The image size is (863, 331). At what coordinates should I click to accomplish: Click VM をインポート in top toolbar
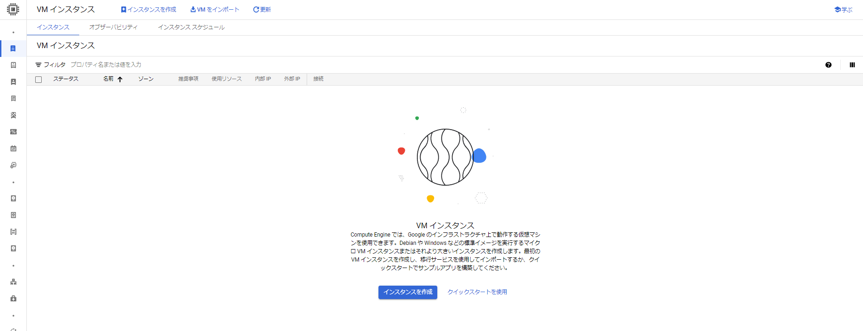[x=214, y=9]
